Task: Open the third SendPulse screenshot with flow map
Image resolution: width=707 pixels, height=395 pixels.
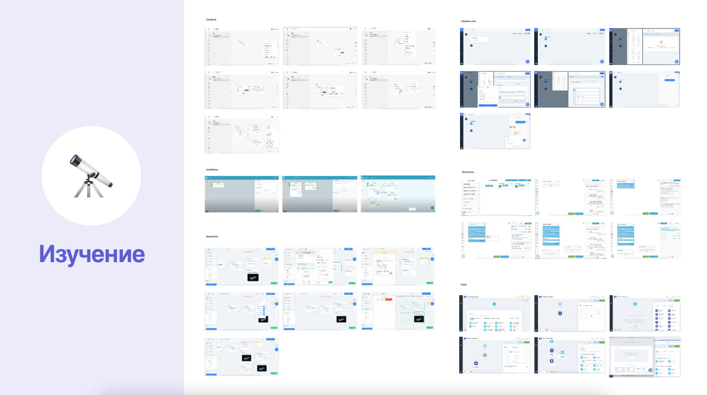Action: pos(398,194)
